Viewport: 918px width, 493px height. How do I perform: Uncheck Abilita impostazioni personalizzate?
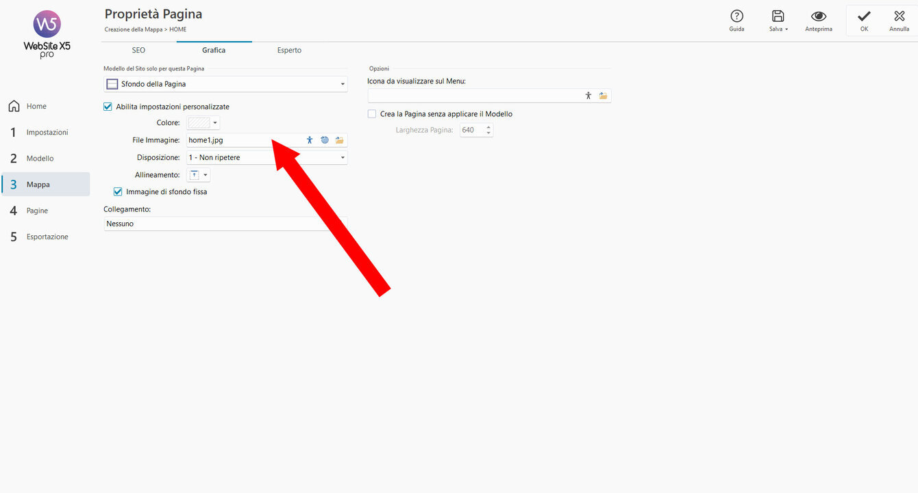pos(108,107)
